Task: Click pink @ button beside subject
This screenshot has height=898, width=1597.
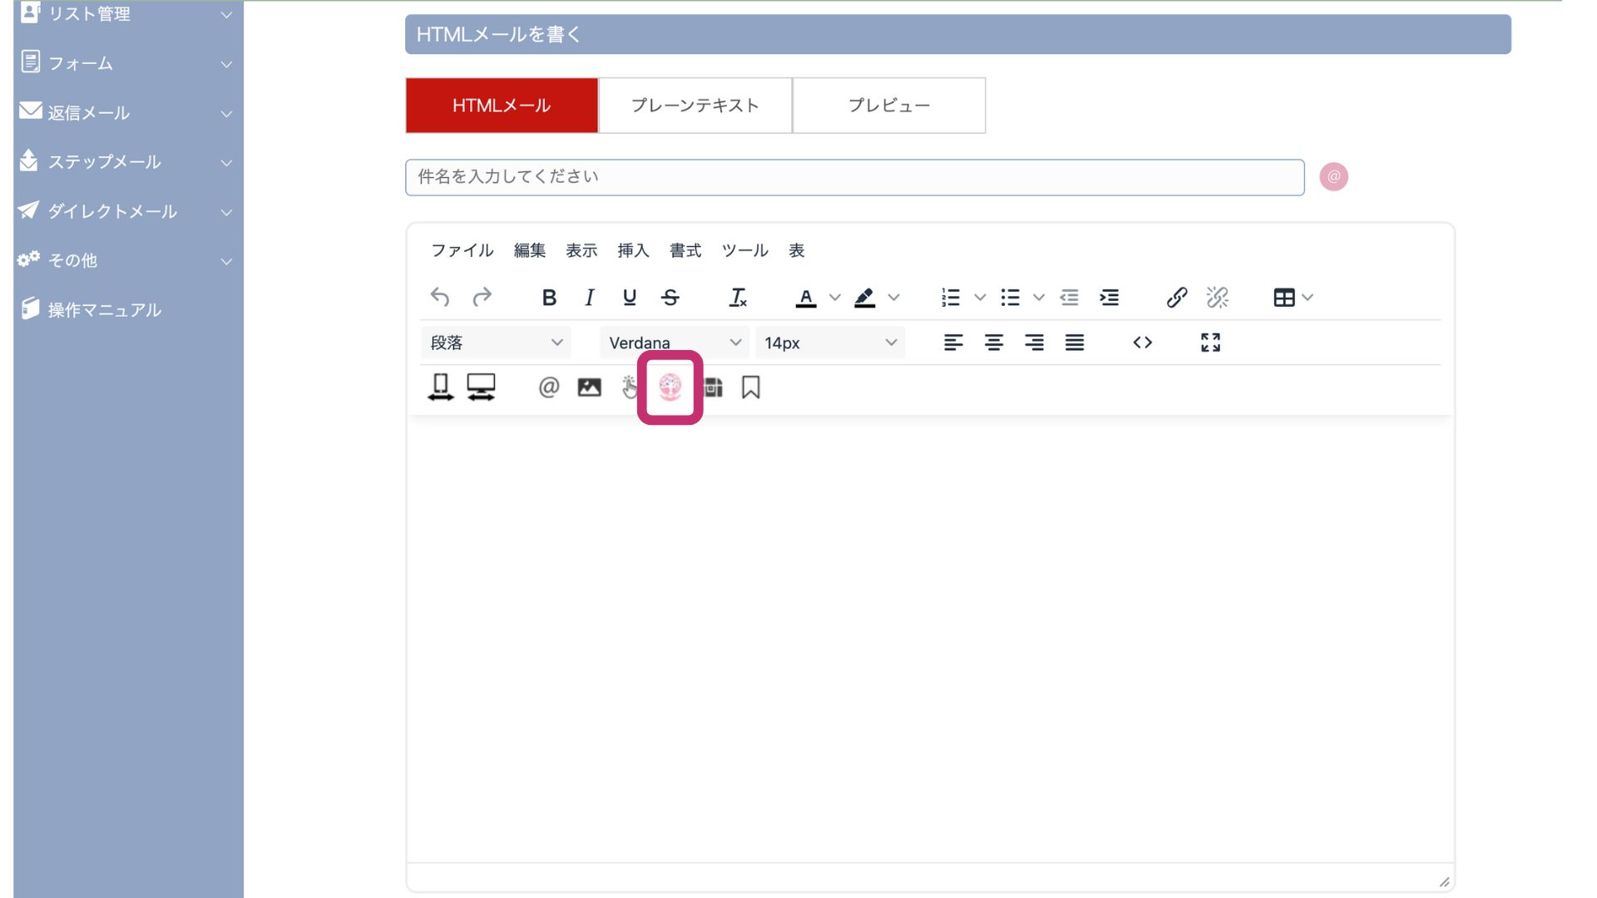Action: coord(1333,177)
